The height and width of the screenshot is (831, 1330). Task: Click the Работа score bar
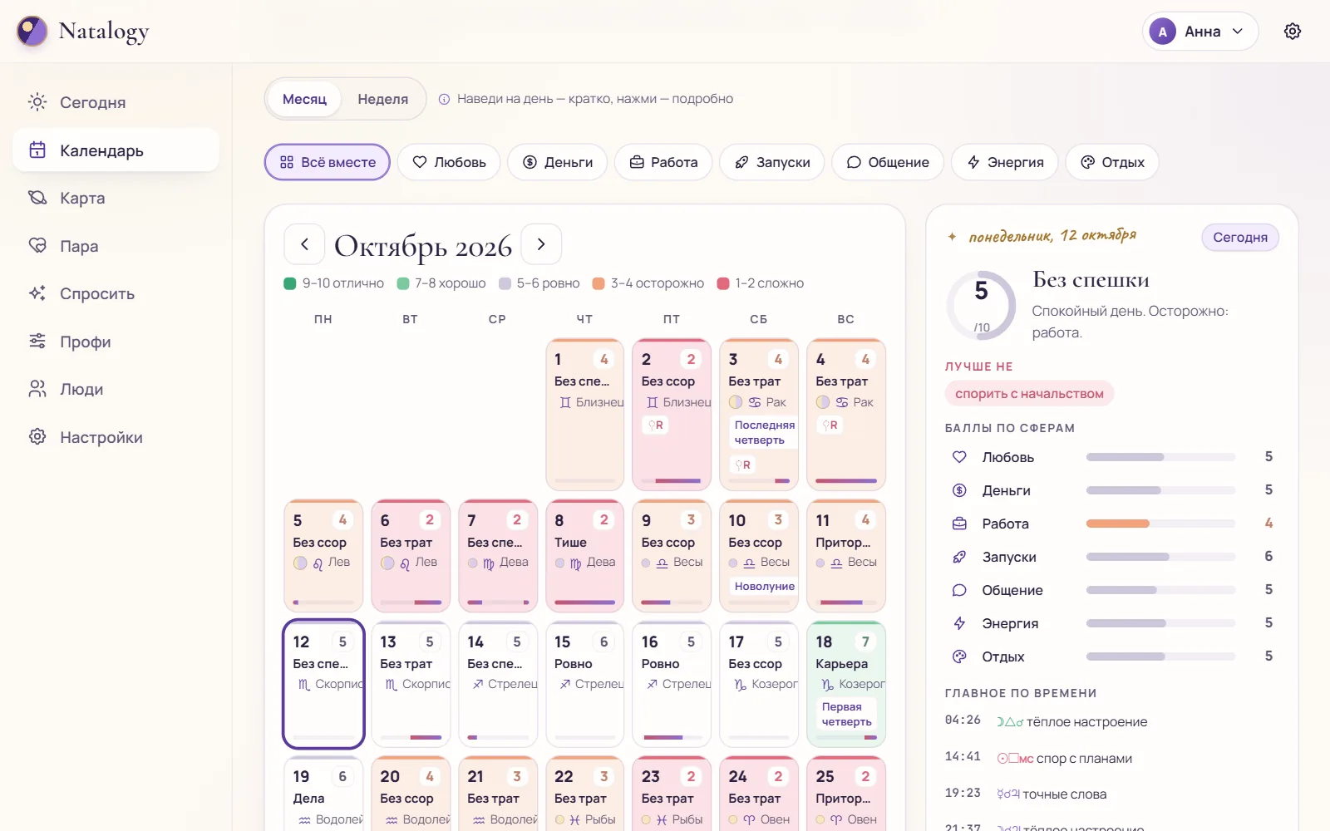click(x=1160, y=524)
